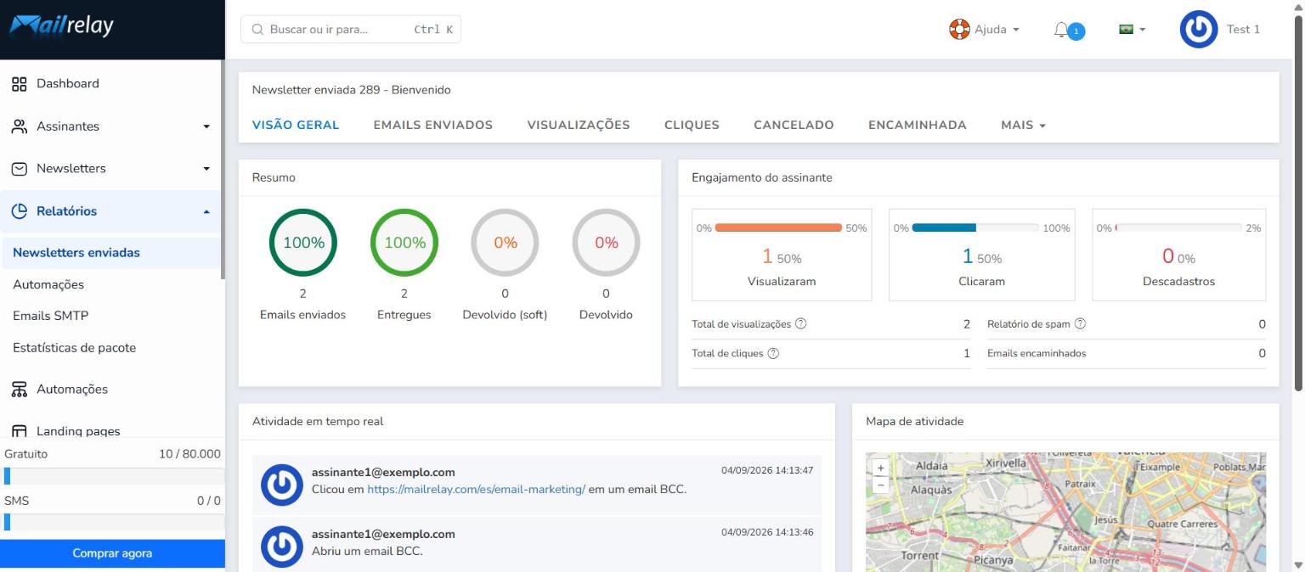This screenshot has width=1305, height=572.
Task: Click the Test 1 username
Action: tap(1243, 30)
